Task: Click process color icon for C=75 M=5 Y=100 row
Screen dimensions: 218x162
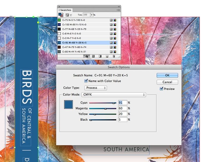Action: (x=111, y=20)
